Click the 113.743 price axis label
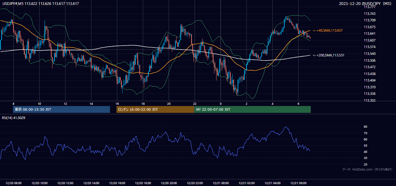The image size is (396, 186). 370,14
